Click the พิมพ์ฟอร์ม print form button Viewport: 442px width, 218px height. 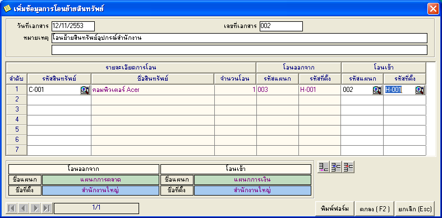[x=335, y=208]
